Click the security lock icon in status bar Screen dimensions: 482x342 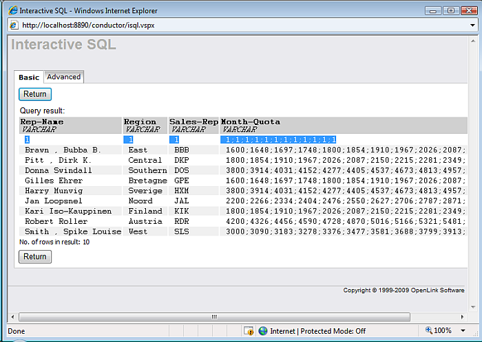(249, 331)
